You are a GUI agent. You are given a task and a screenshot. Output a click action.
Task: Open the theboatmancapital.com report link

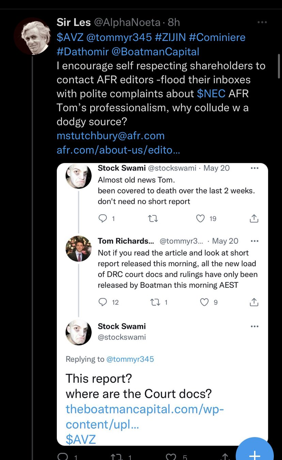coord(144,416)
